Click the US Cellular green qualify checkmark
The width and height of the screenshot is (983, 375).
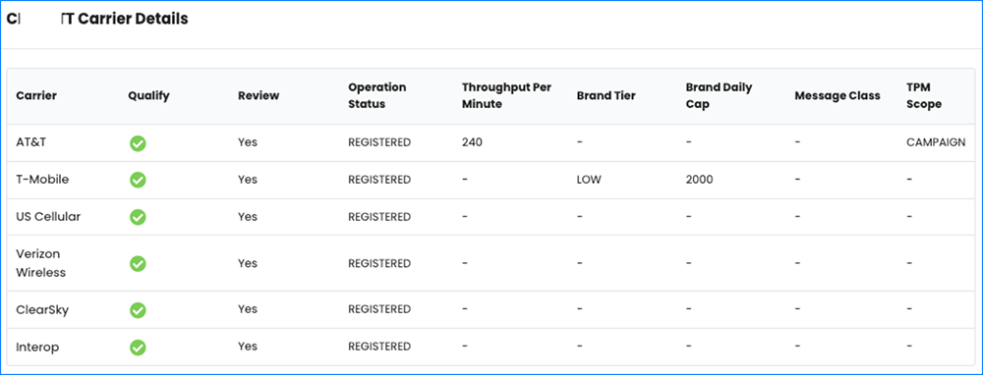point(138,217)
